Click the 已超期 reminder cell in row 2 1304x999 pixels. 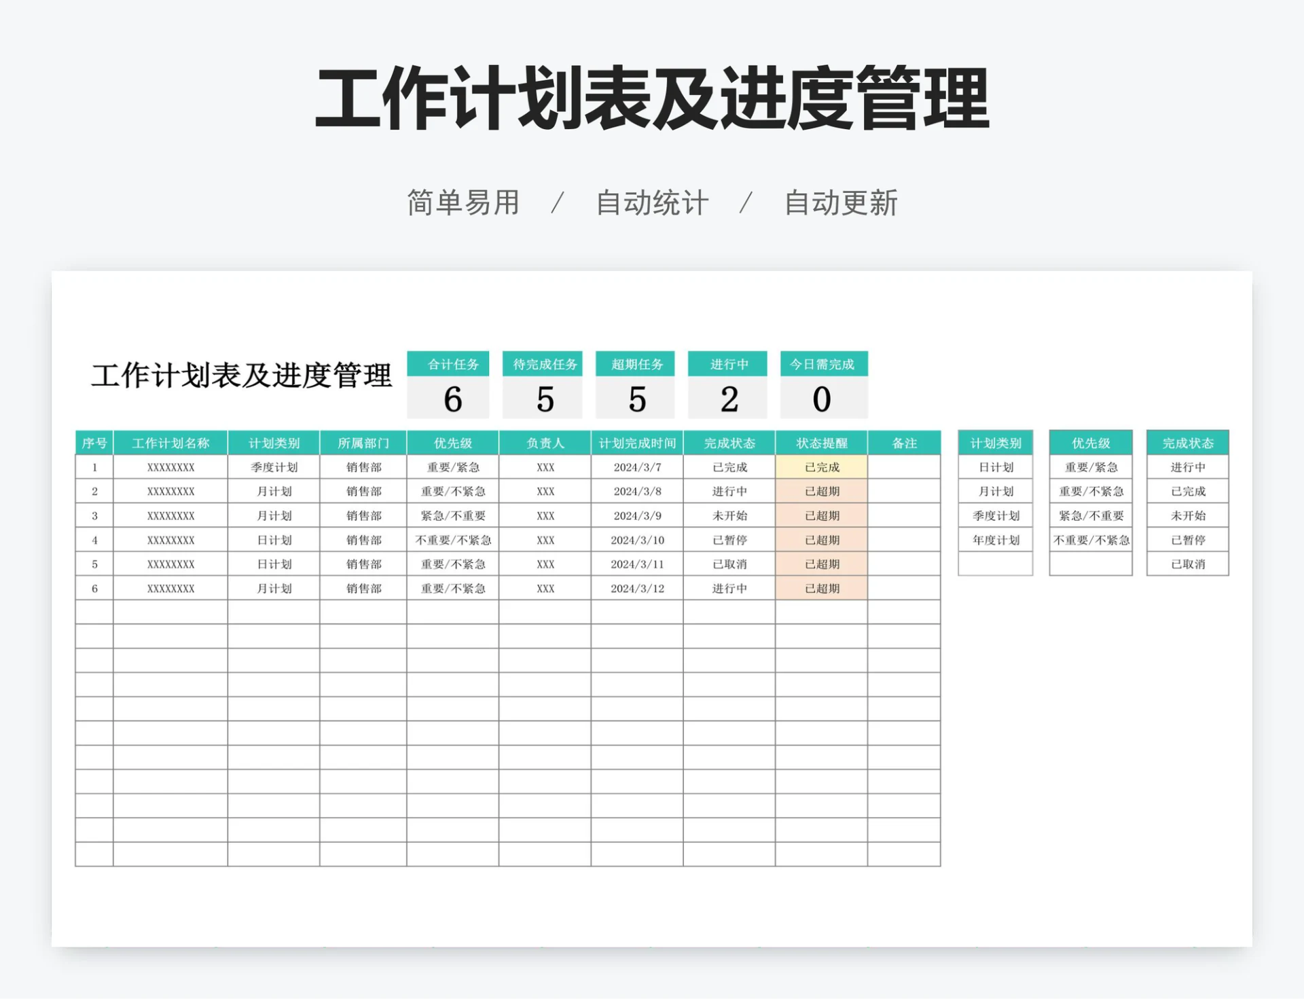pos(820,491)
